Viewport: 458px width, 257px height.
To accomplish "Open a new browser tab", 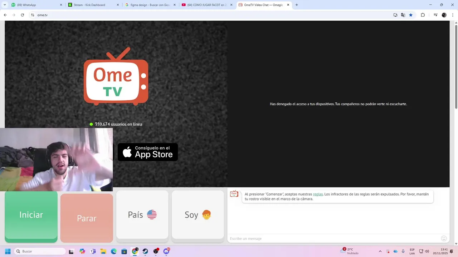I will tap(297, 5).
